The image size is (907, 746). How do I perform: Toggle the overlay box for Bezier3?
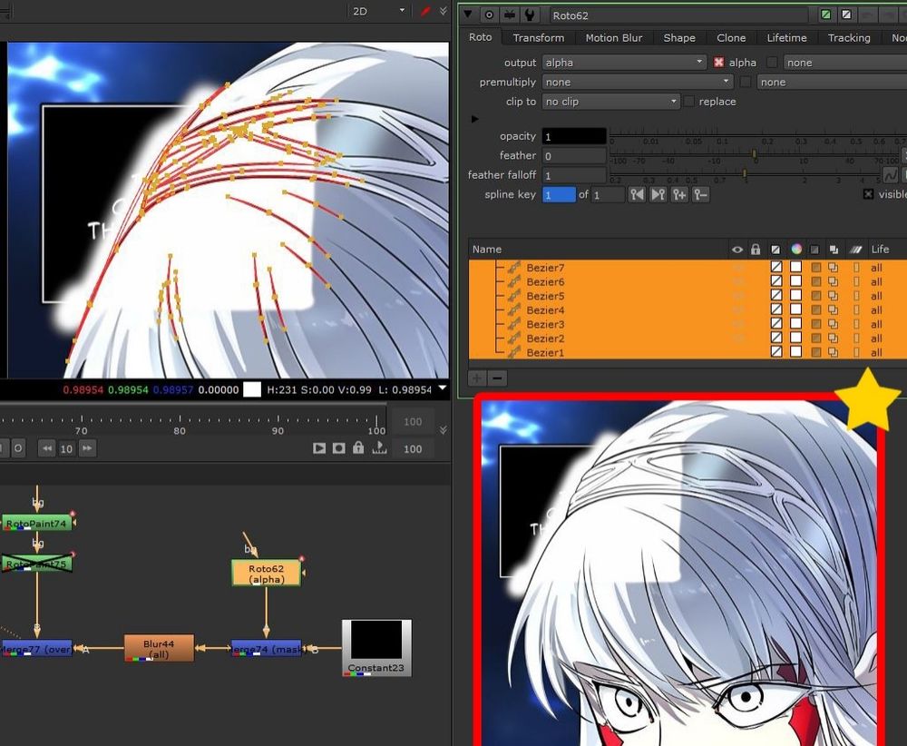776,323
